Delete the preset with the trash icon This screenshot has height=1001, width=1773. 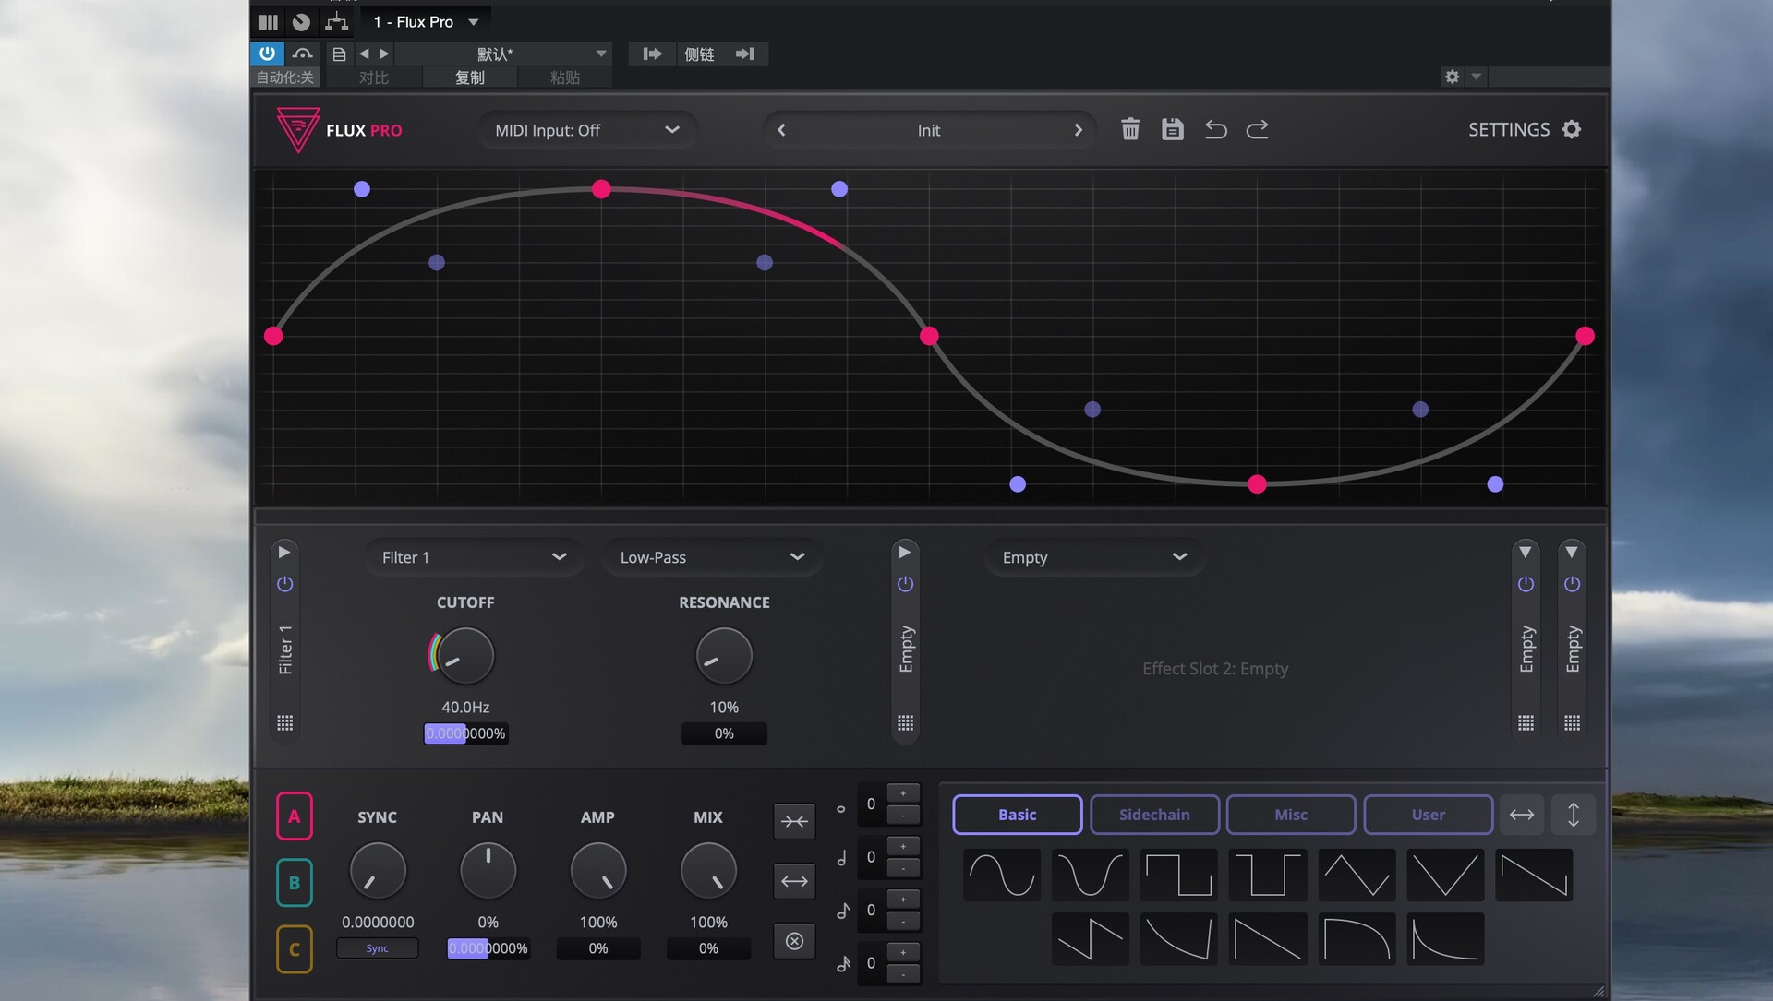tap(1130, 129)
